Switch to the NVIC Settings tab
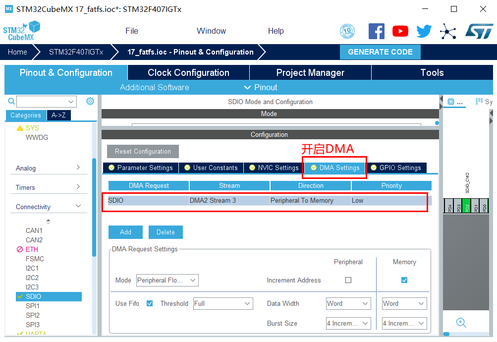The height and width of the screenshot is (342, 497). coord(273,168)
